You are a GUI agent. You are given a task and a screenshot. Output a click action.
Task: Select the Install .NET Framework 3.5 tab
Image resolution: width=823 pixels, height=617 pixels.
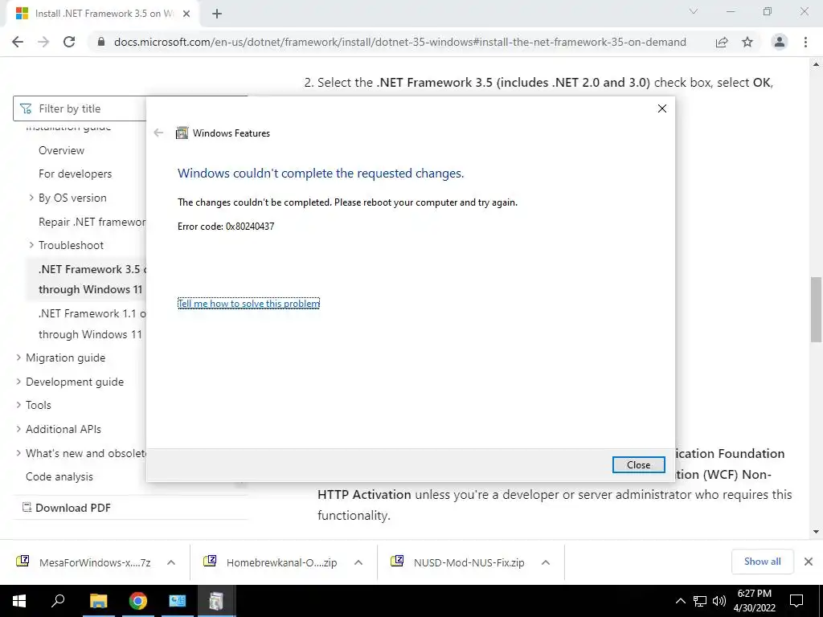[102, 14]
